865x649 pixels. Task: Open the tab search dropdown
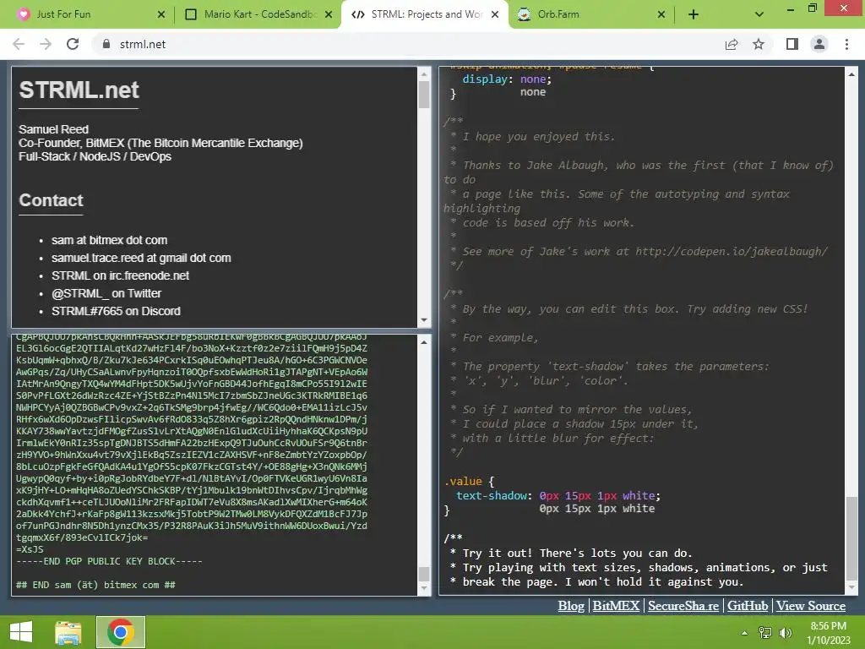point(759,14)
